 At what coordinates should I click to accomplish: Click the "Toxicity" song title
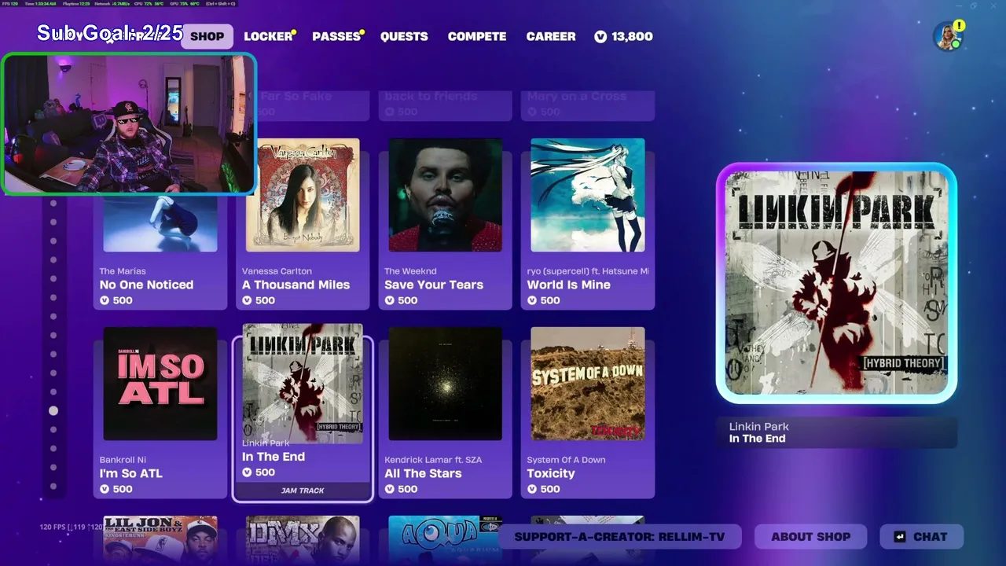(x=551, y=473)
